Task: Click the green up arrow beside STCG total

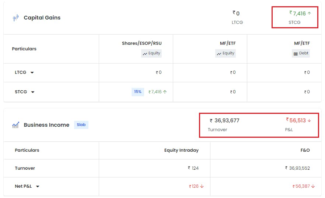Action: pos(309,14)
